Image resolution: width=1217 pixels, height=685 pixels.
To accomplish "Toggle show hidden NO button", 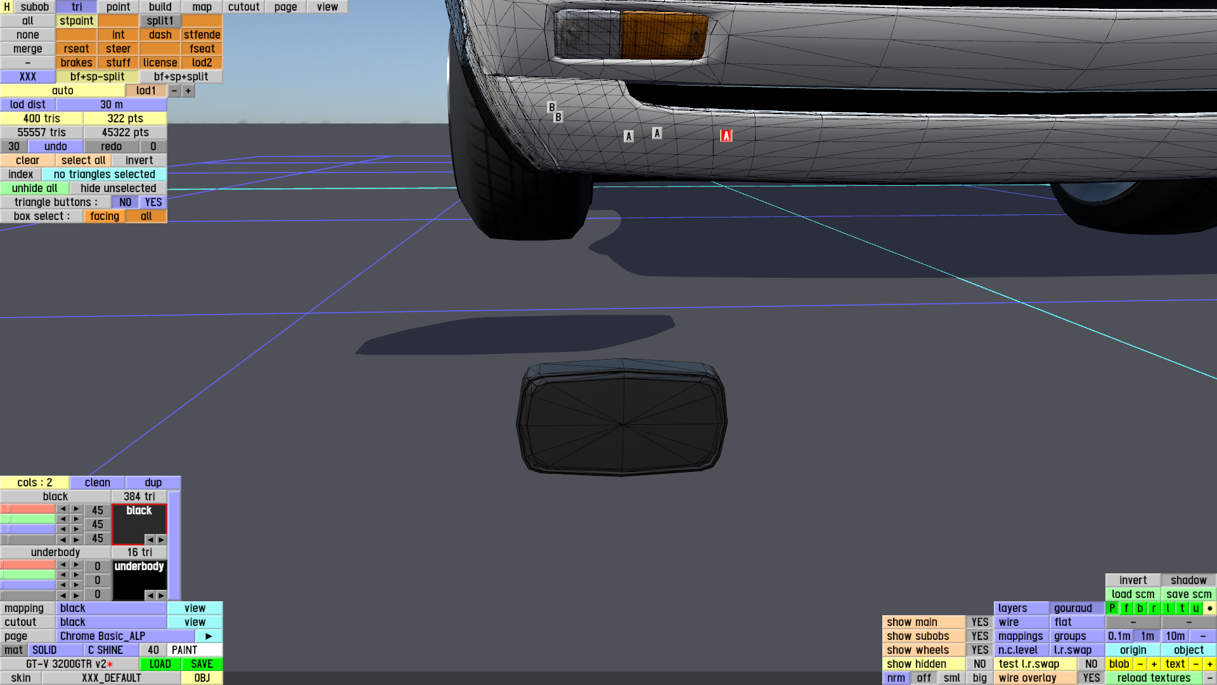I will pos(979,664).
